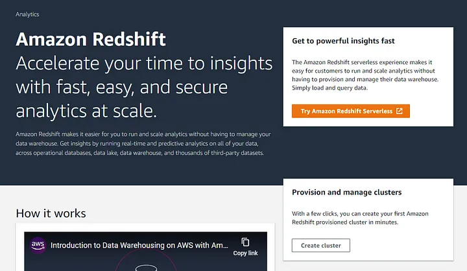The width and height of the screenshot is (467, 271).
Task: Click the Copy link icon on video
Action: point(245,242)
